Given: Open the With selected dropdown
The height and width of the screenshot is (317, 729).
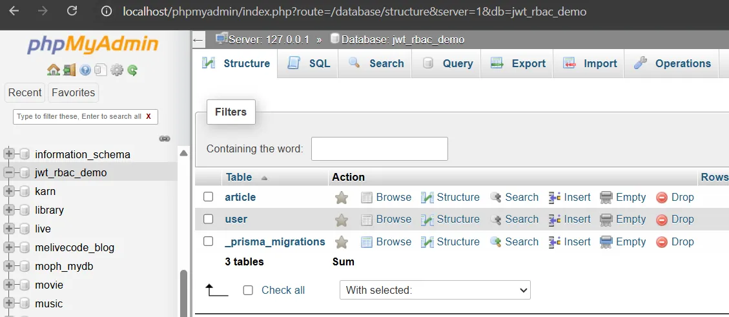Looking at the screenshot, I should (x=435, y=291).
